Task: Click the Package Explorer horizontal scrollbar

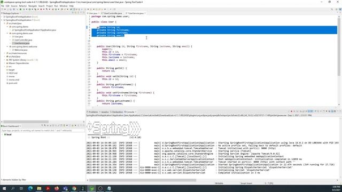Action: click(26, 122)
